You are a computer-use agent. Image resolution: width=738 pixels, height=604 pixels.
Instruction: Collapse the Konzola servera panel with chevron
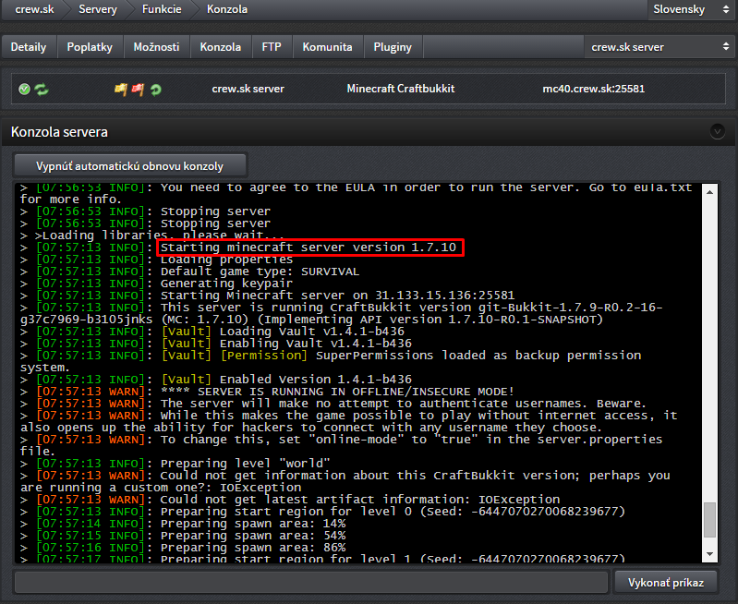718,131
